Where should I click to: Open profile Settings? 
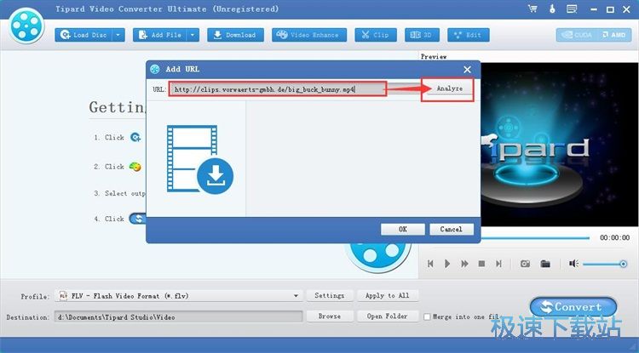pos(329,296)
